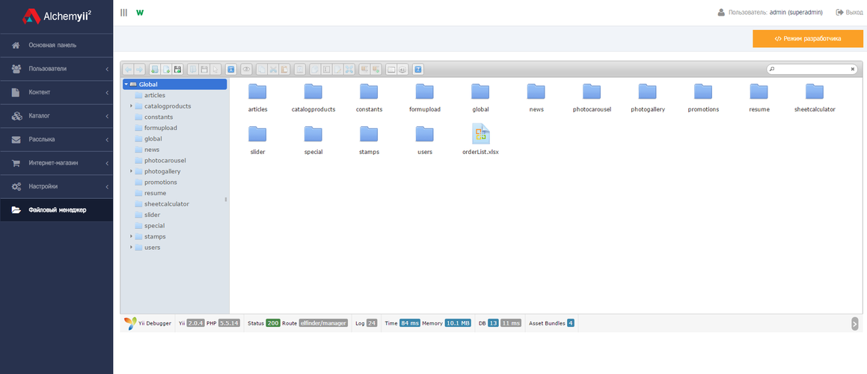Click the Режим разработчика button
The image size is (867, 374).
pyautogui.click(x=807, y=39)
